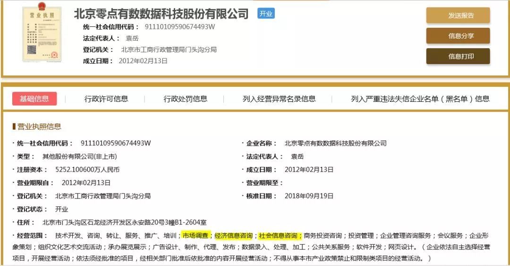This screenshot has height=266, width=510.
Task: Click the 5252.100600万人民币 registered capital value
Action: click(x=87, y=169)
